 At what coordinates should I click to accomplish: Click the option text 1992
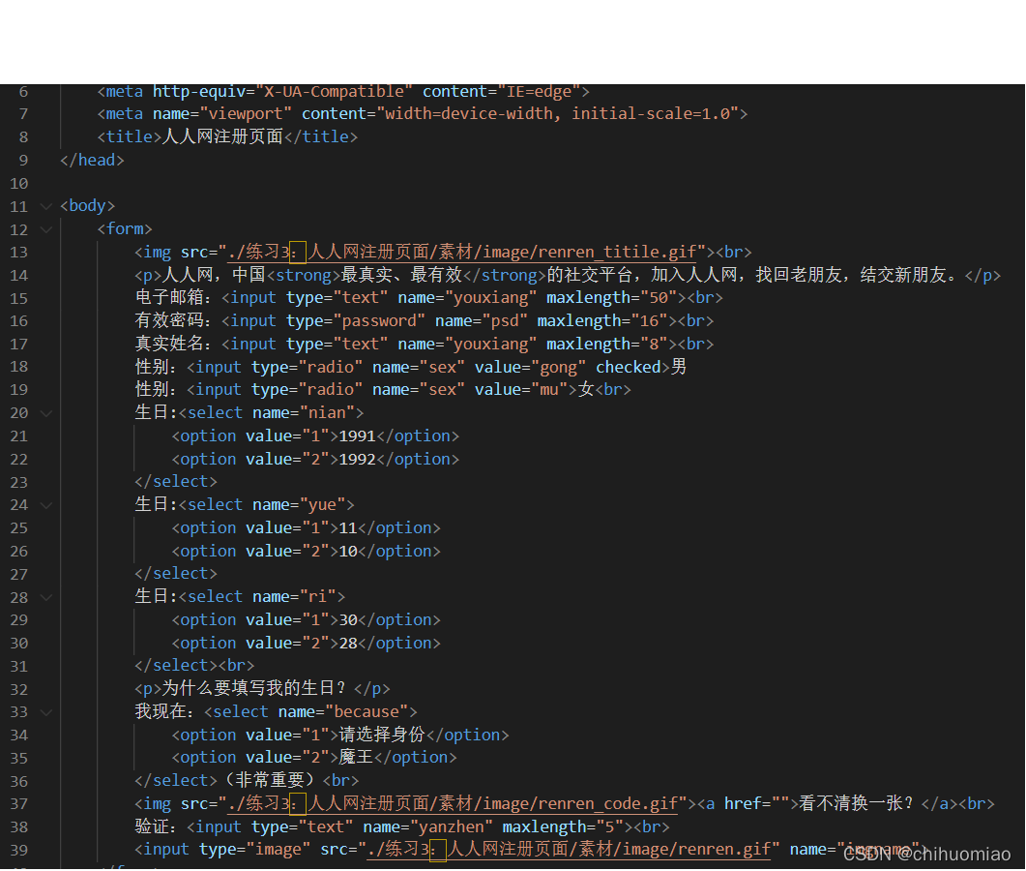point(357,459)
